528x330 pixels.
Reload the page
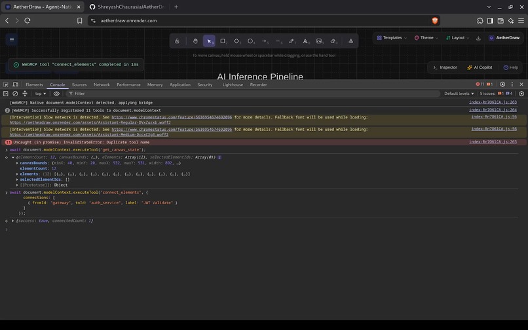click(x=28, y=20)
